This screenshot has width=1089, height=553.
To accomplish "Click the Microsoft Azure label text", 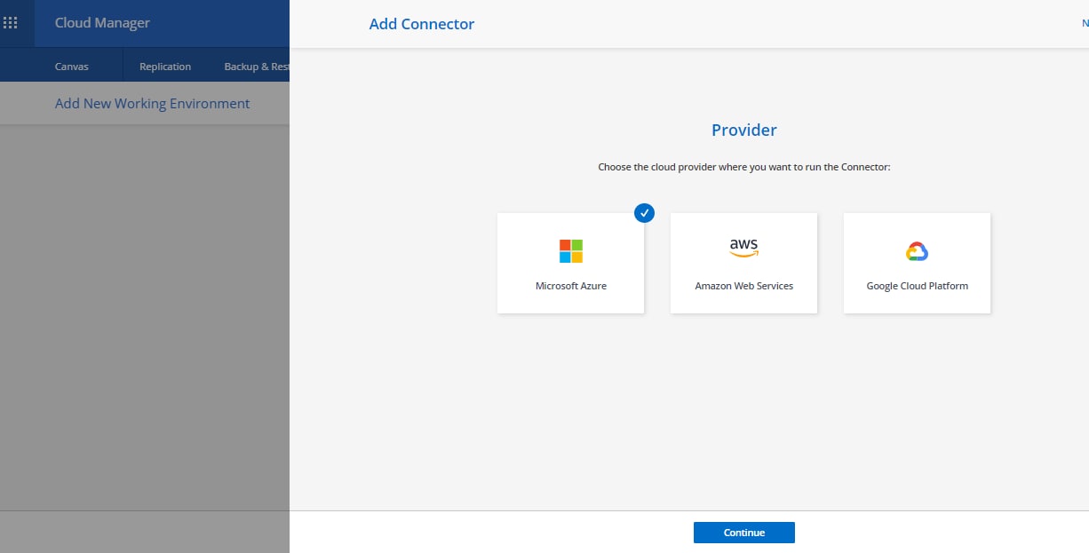I will coord(571,286).
